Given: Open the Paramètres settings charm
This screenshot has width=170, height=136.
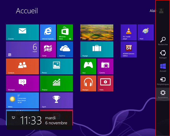Looking at the screenshot, I should (163, 94).
